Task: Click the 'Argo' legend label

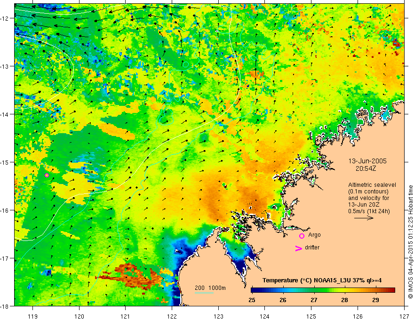Action: pyautogui.click(x=314, y=235)
